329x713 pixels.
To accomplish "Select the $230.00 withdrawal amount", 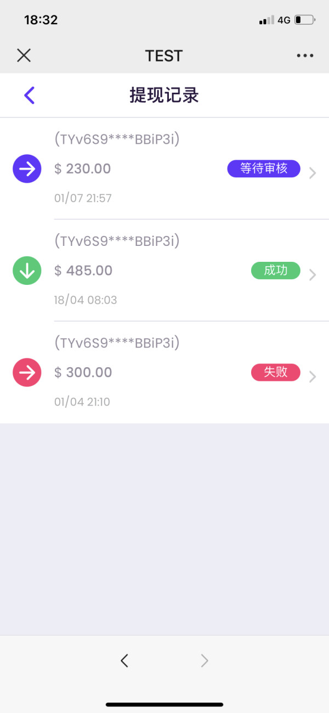I will pyautogui.click(x=83, y=169).
